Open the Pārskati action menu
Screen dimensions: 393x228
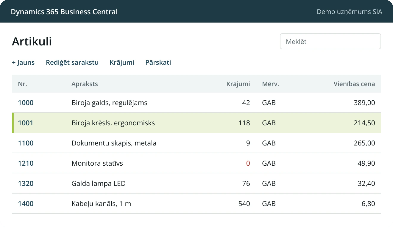158,62
